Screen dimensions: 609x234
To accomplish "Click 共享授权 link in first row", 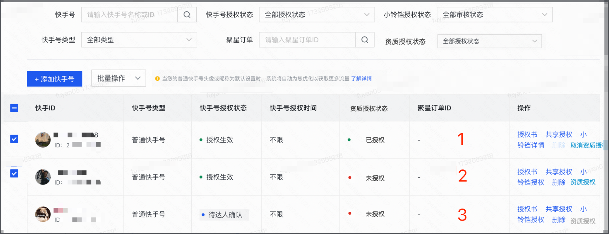I will coord(559,134).
